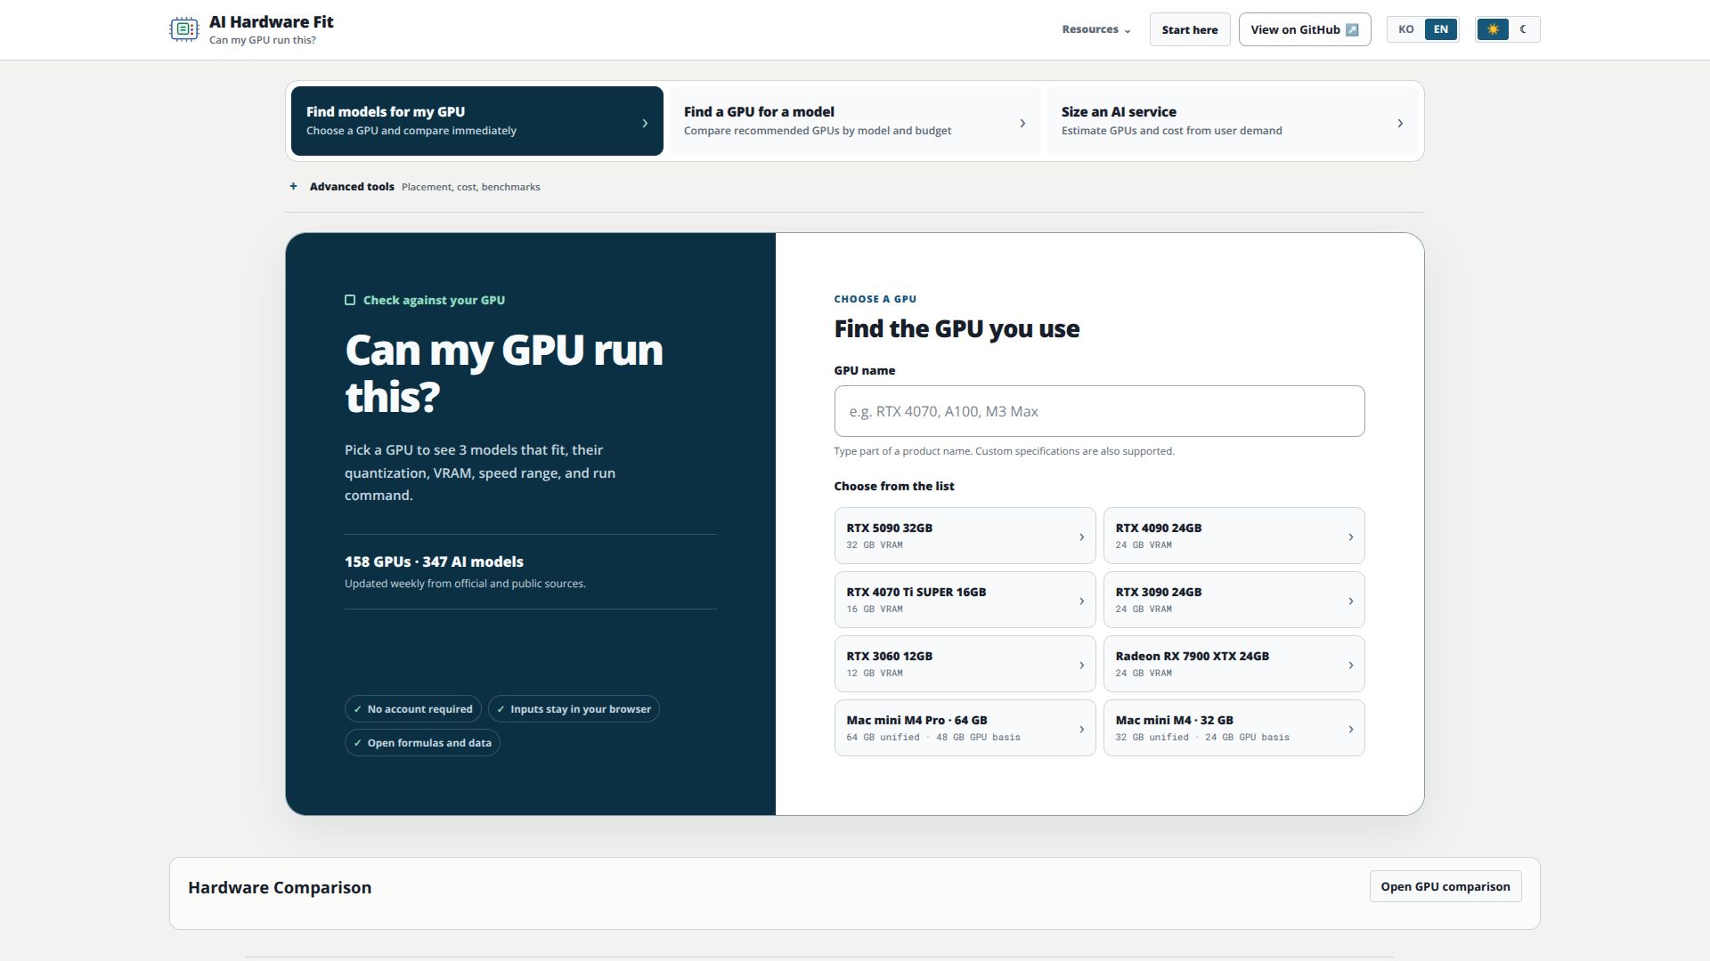Switch to Find a GPU for a model tab

point(855,121)
